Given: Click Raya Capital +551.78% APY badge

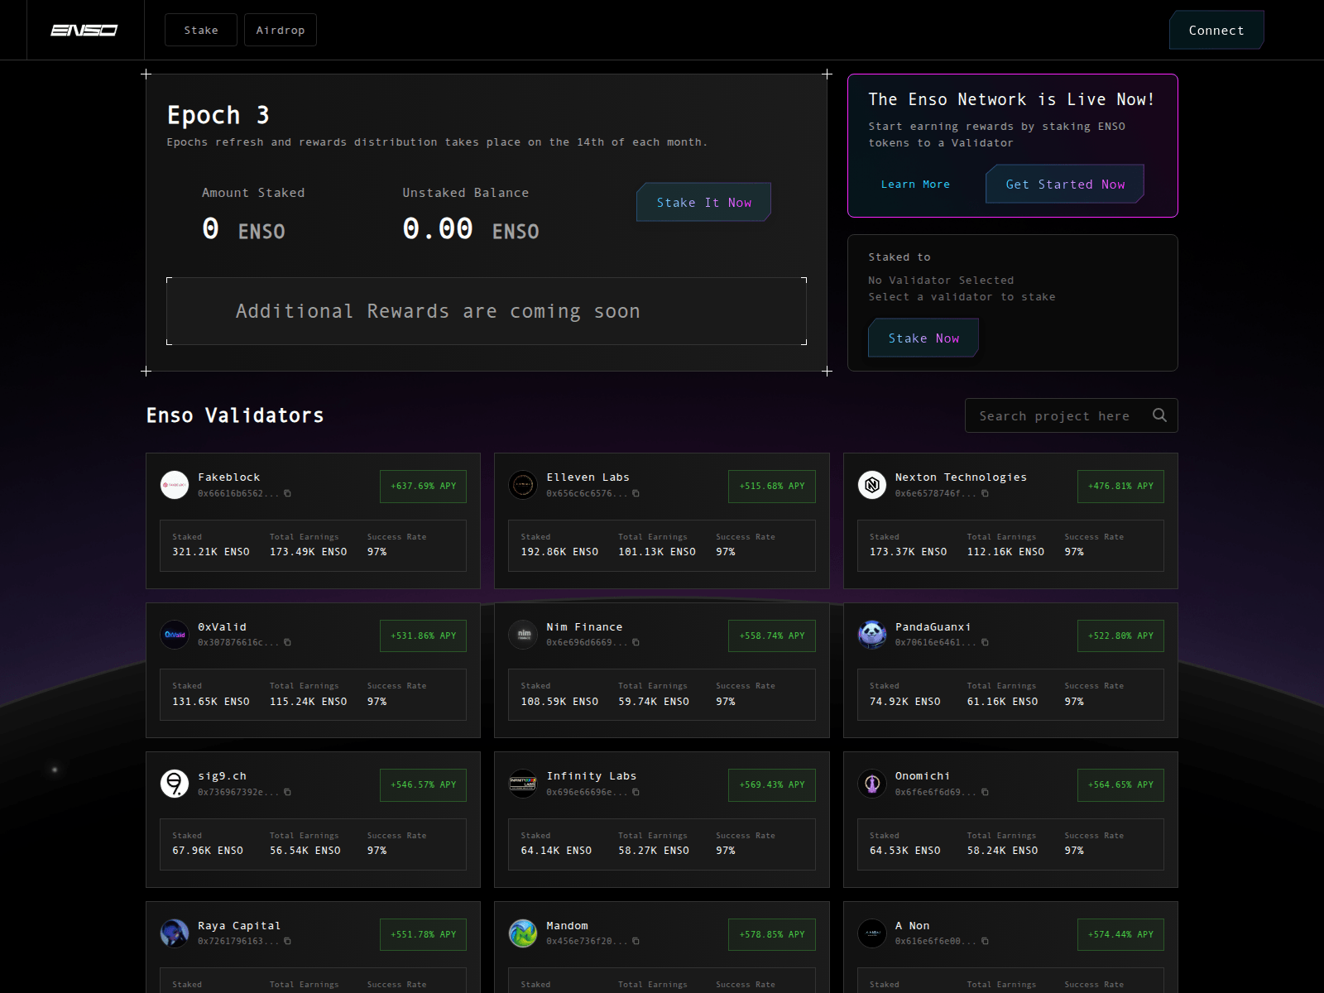Looking at the screenshot, I should (x=423, y=934).
